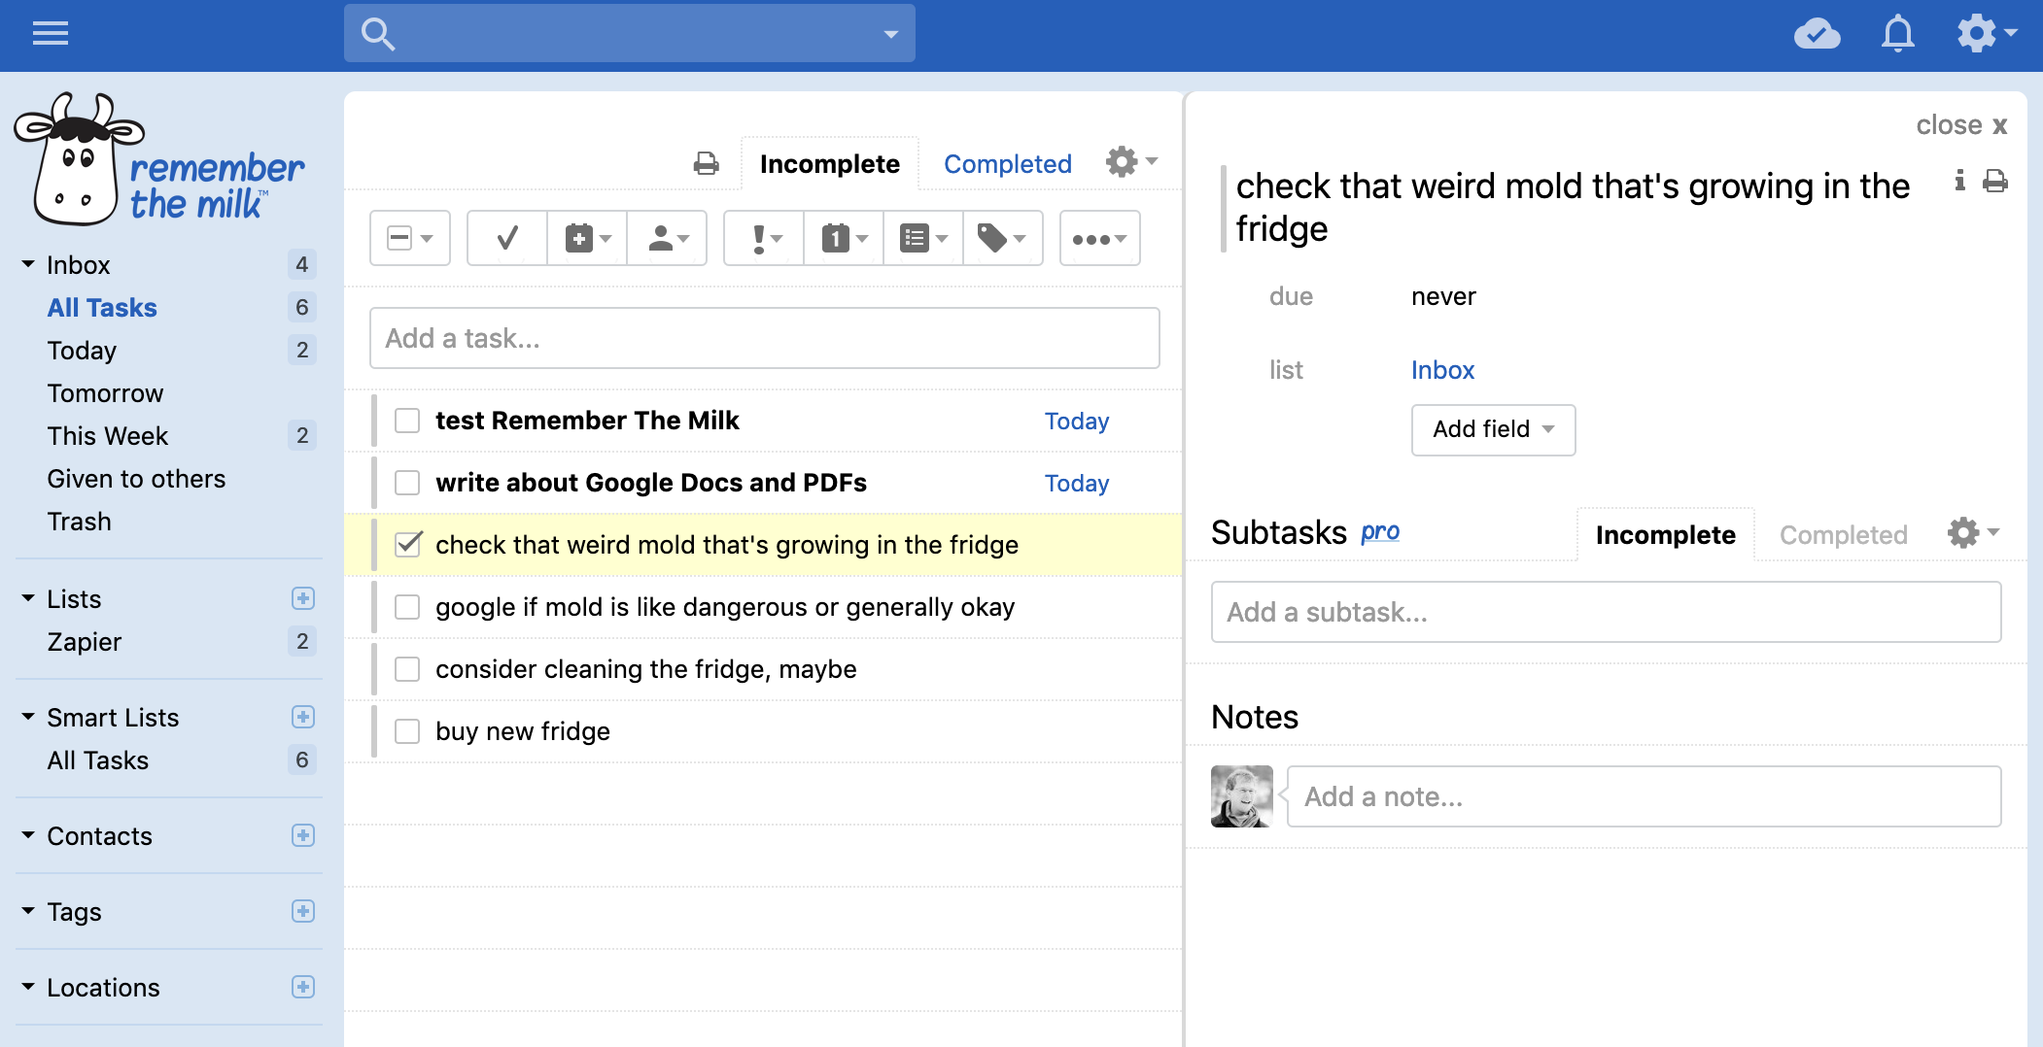Click the due date value never

tap(1443, 296)
